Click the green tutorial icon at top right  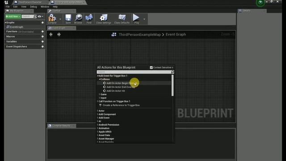point(260,3)
